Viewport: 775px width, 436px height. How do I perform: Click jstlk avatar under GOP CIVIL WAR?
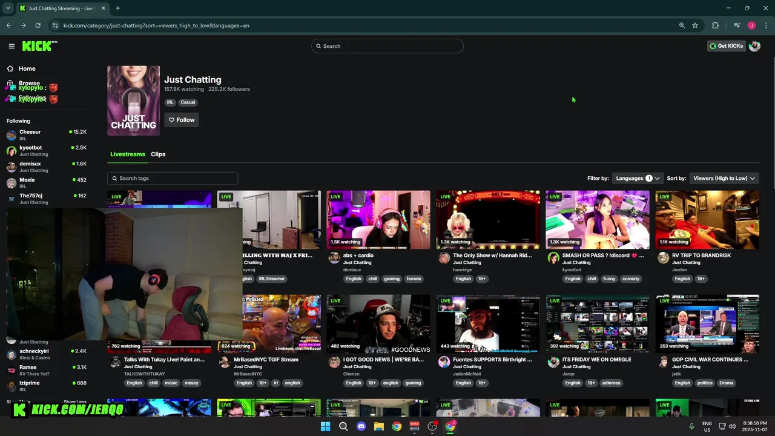click(663, 362)
